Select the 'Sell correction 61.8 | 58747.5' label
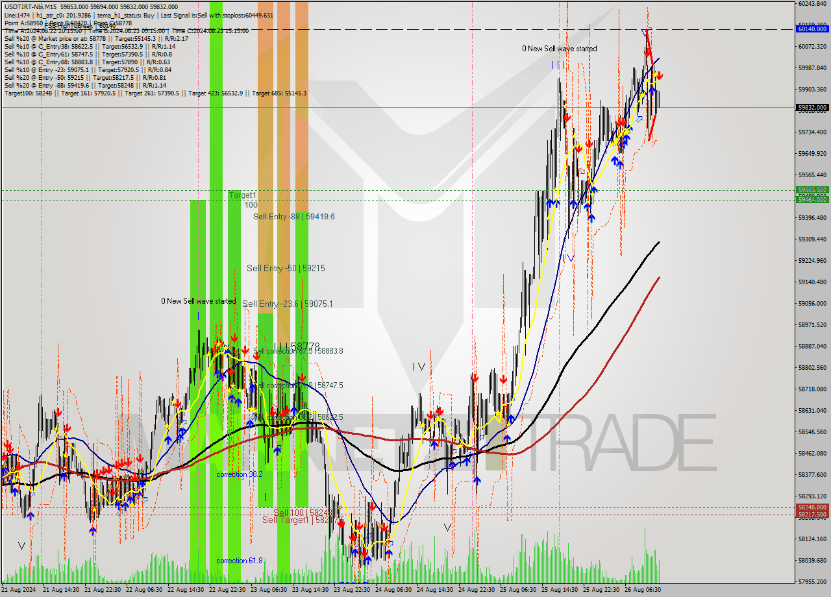831x597 pixels. click(x=298, y=385)
